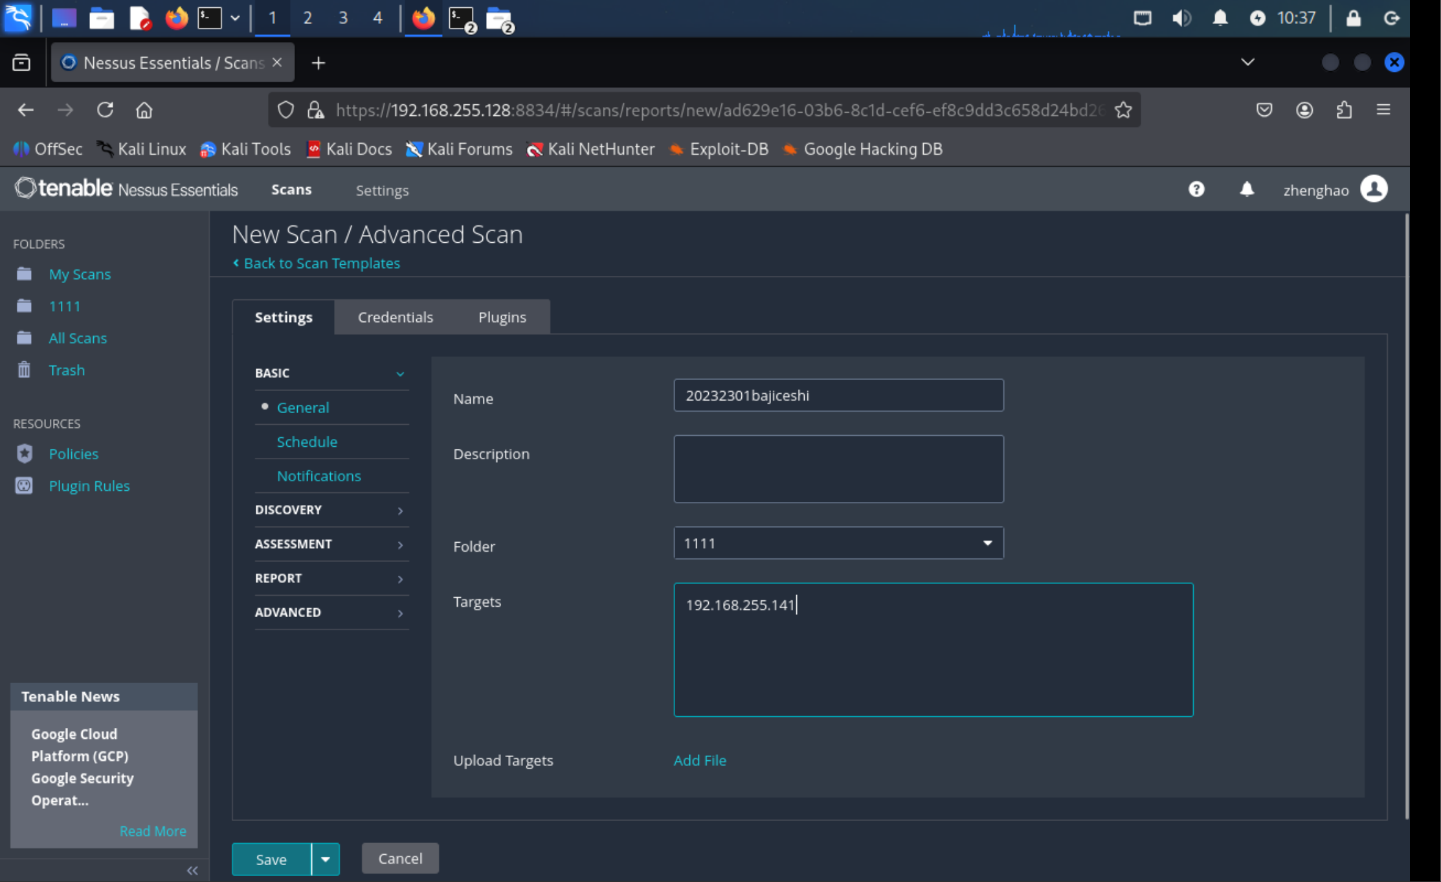Switch to the Credentials tab
The height and width of the screenshot is (882, 1441).
tap(395, 317)
